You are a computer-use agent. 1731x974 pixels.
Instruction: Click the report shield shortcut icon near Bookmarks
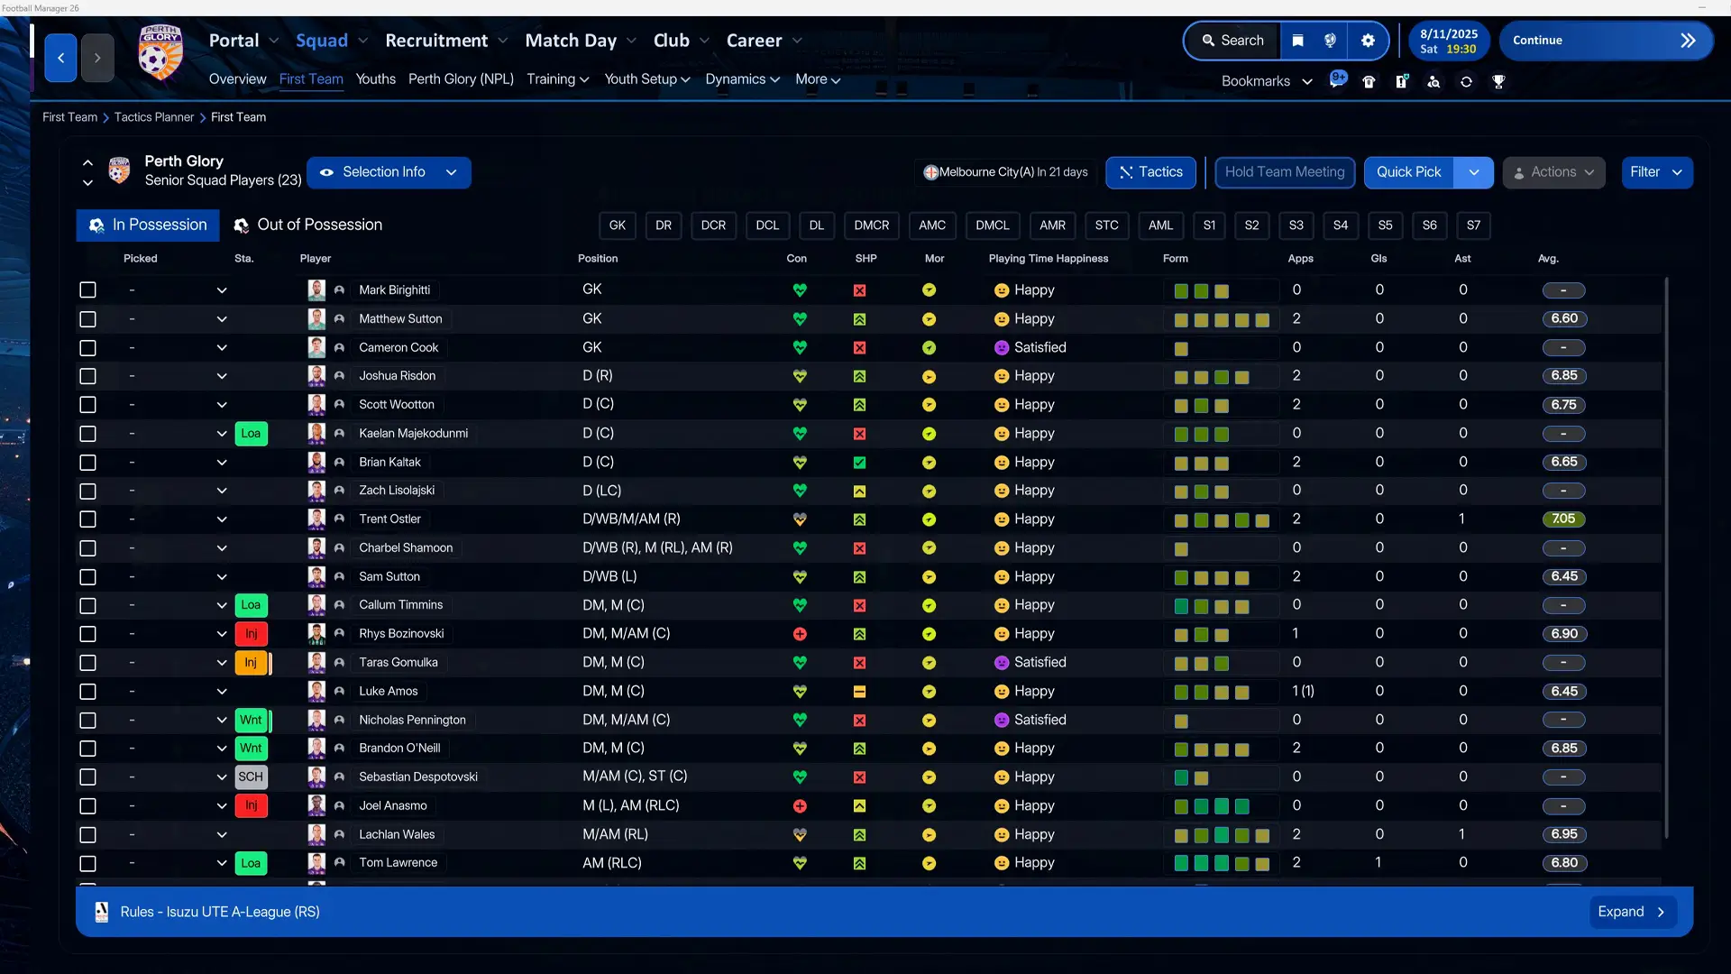tap(1401, 82)
